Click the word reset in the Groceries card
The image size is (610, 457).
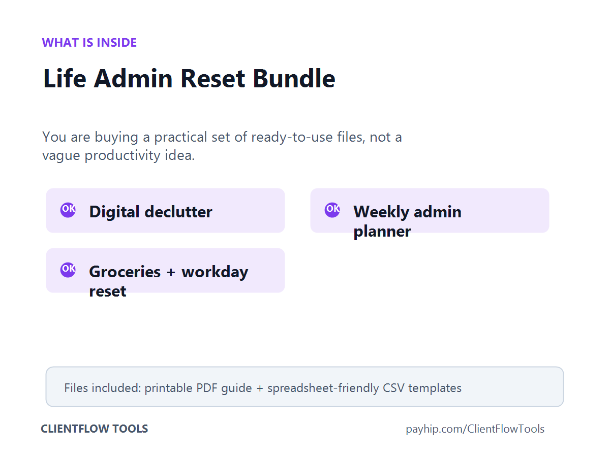pyautogui.click(x=108, y=291)
